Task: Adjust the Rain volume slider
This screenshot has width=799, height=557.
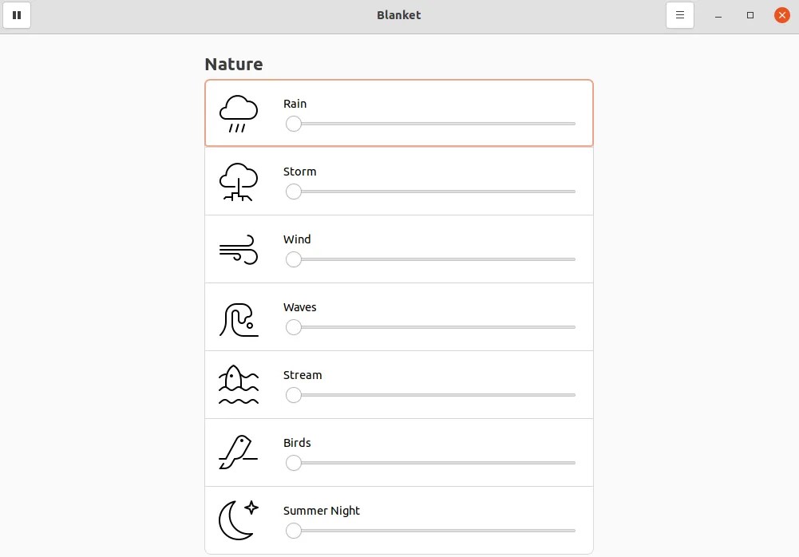Action: [x=431, y=124]
